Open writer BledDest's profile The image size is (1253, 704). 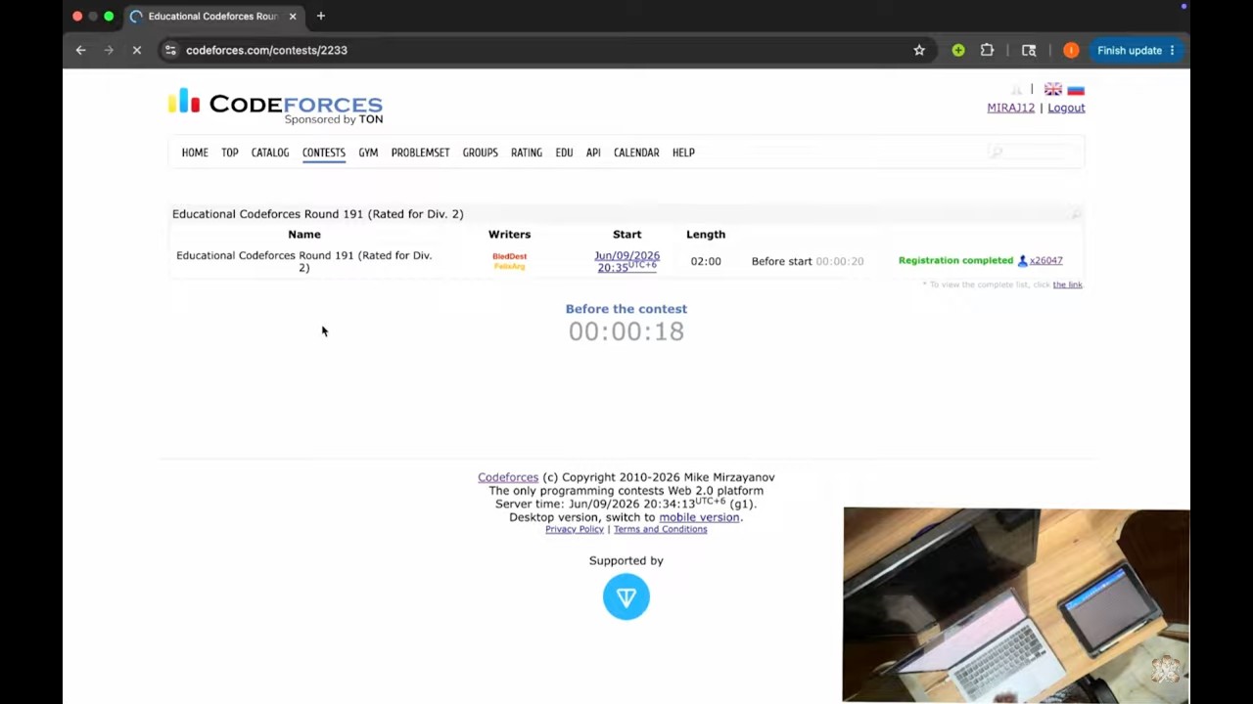[509, 256]
